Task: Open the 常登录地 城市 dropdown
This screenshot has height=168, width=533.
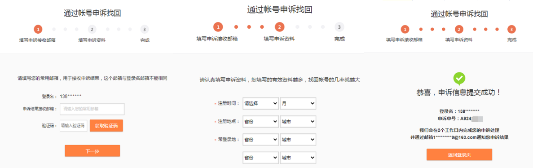Action: point(298,140)
